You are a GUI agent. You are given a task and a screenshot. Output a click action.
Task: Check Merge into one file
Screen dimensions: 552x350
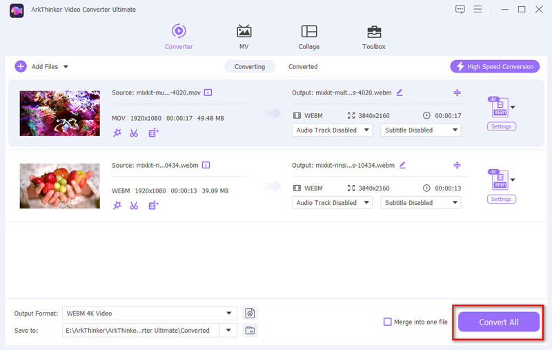[x=387, y=322]
